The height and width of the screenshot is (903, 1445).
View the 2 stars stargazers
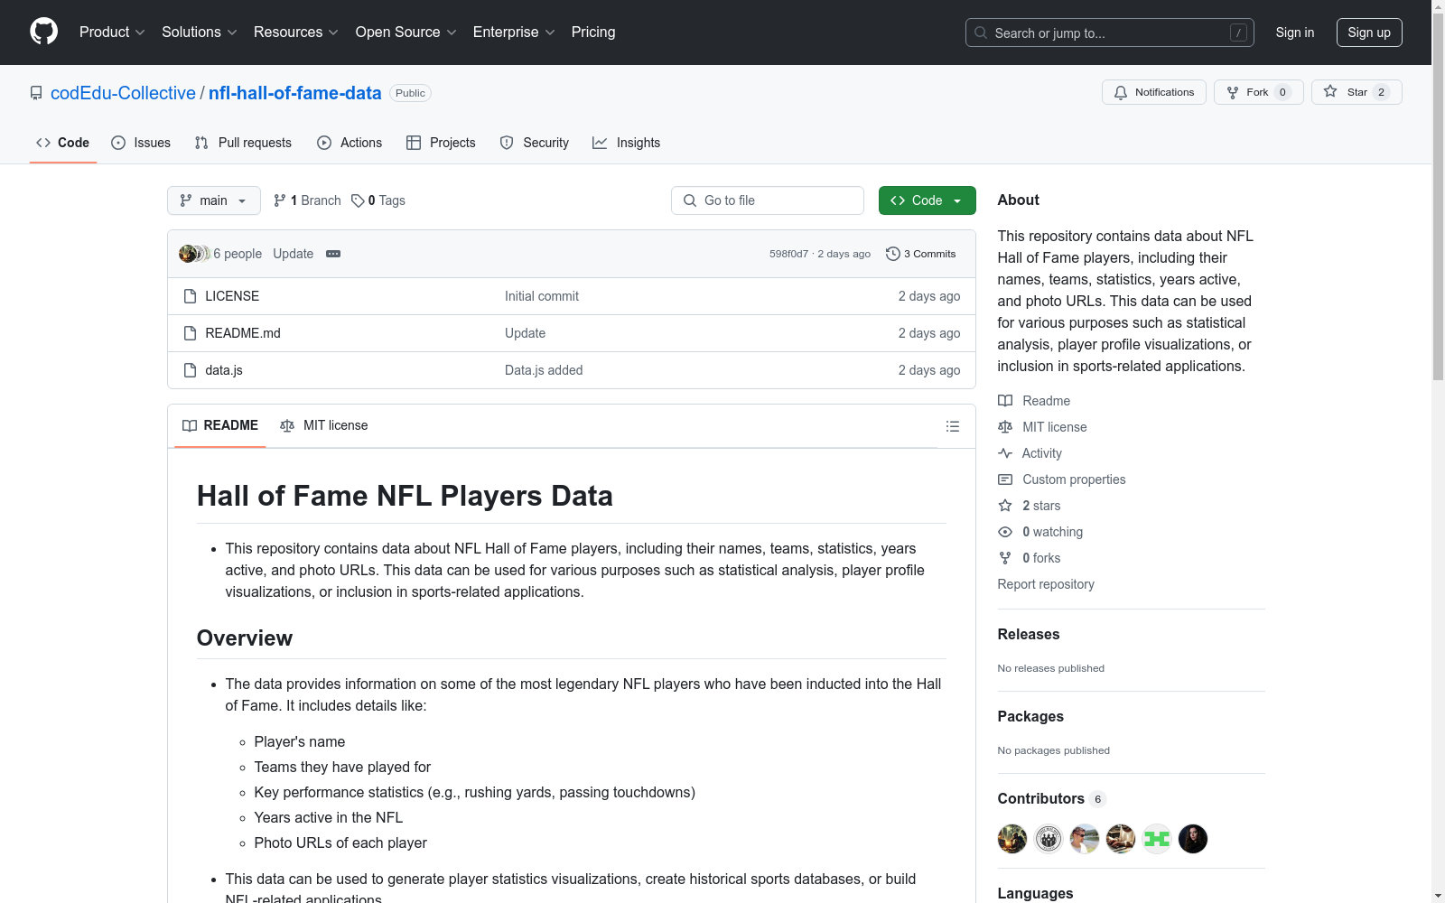click(x=1030, y=506)
